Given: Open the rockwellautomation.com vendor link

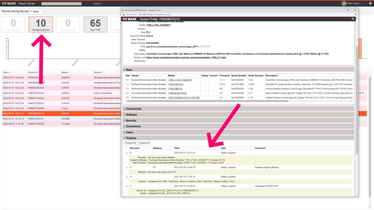Looking at the screenshot, I should [186, 57].
